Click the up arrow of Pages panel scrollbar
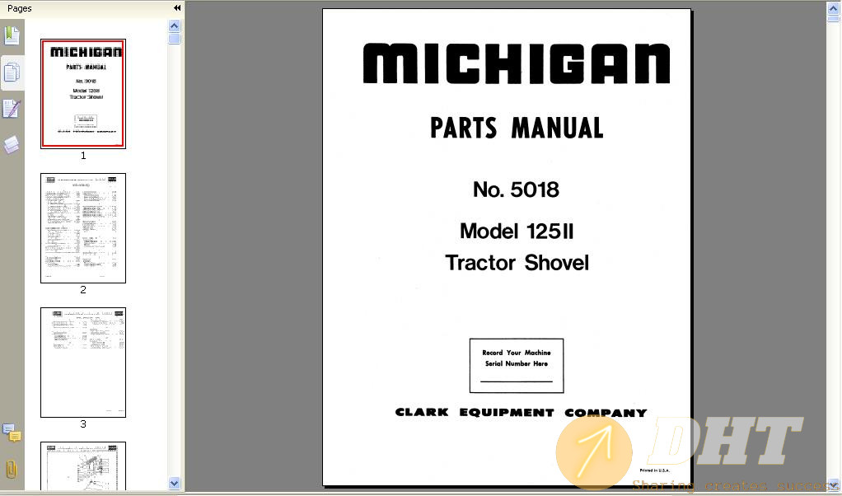 click(174, 26)
